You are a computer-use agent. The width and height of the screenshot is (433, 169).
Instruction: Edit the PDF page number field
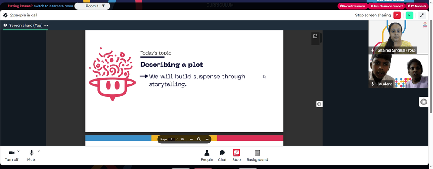tap(172, 139)
